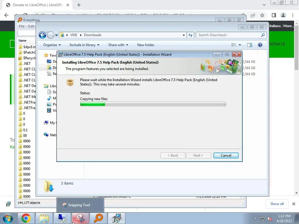
Task: Select the Libraries node in the navigation pane
Action: click(x=50, y=86)
